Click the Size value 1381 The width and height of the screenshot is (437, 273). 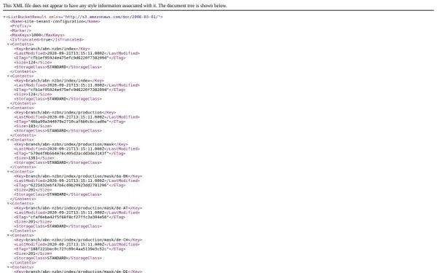34,158
